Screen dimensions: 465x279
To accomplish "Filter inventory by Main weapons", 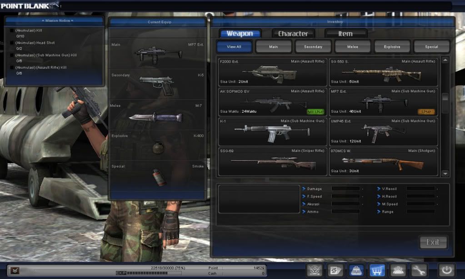I will coord(274,46).
